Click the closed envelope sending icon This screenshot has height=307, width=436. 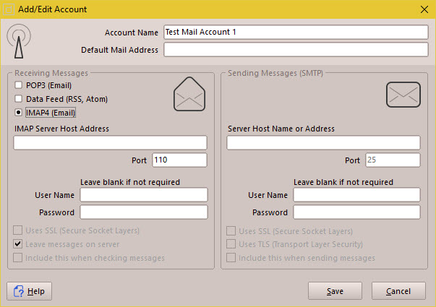pyautogui.click(x=403, y=95)
